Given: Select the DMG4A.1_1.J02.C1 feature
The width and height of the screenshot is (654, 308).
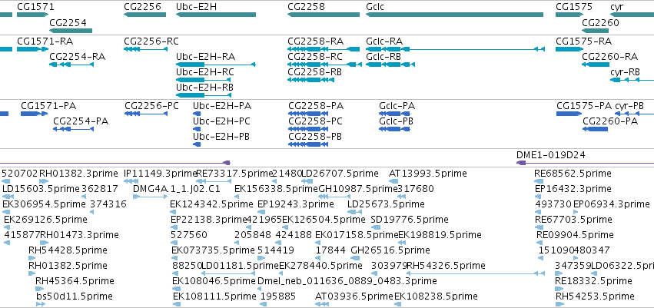Looking at the screenshot, I should click(150, 197).
